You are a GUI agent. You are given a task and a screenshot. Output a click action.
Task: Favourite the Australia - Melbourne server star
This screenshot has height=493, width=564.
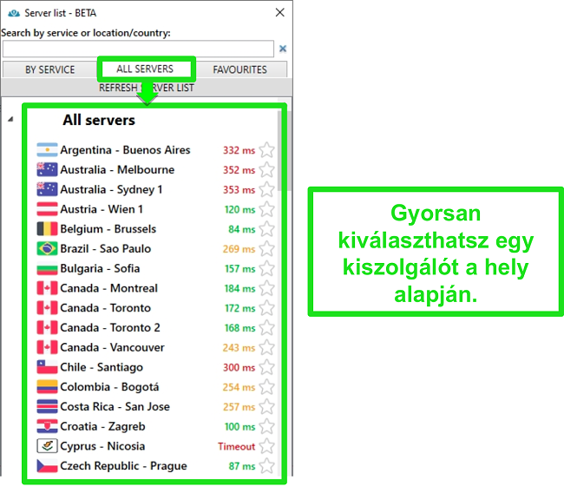click(266, 170)
